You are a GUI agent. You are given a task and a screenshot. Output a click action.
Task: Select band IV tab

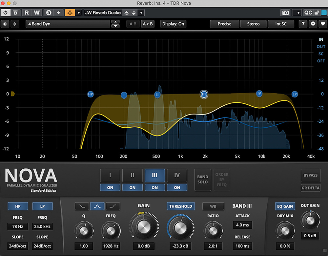coord(177,175)
